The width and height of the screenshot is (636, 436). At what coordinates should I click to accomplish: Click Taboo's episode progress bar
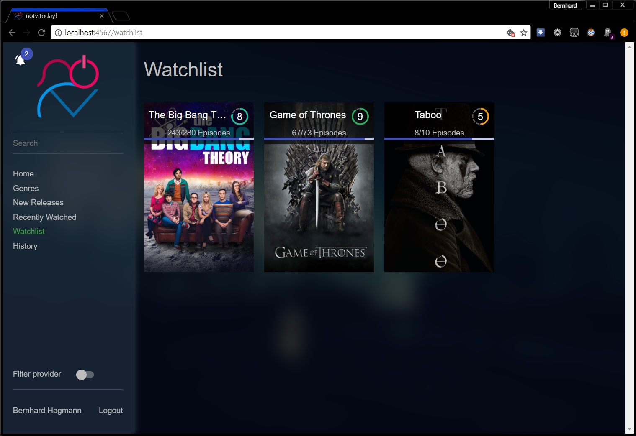click(x=439, y=139)
